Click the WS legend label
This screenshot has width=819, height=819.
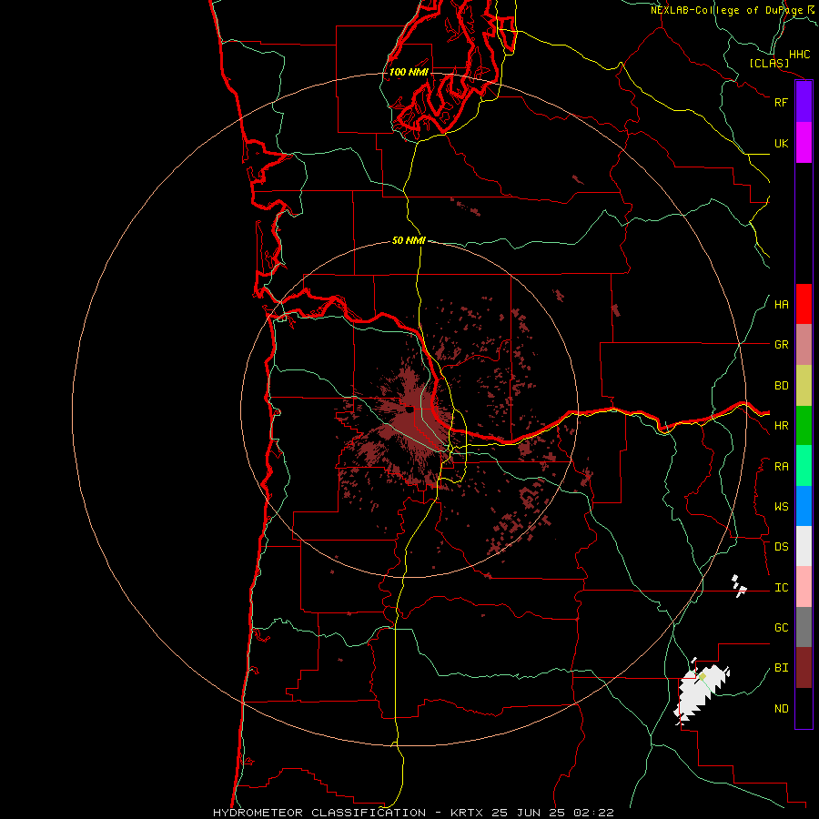782,507
